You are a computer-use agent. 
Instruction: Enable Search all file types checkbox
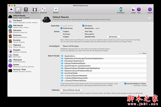61,46
